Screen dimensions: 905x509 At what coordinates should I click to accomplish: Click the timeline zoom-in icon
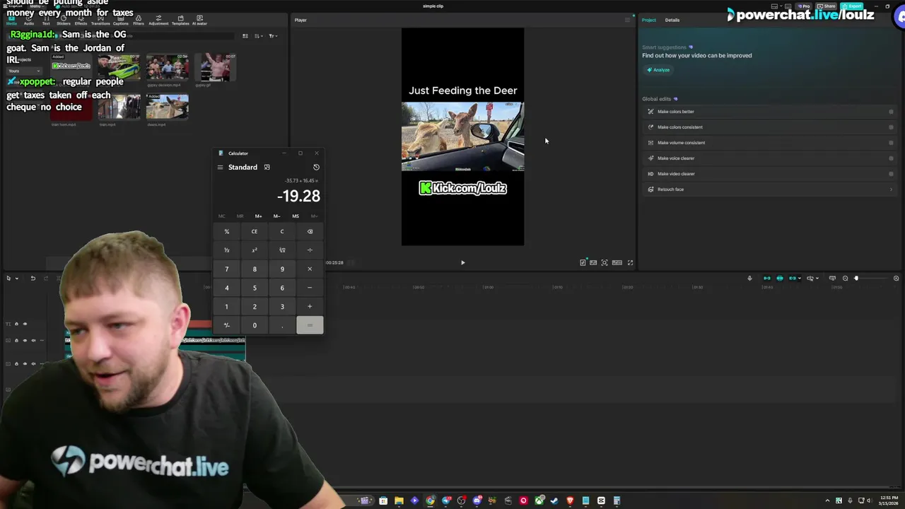tap(896, 279)
